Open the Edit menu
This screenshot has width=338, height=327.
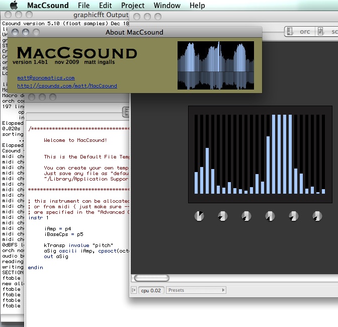pos(106,5)
